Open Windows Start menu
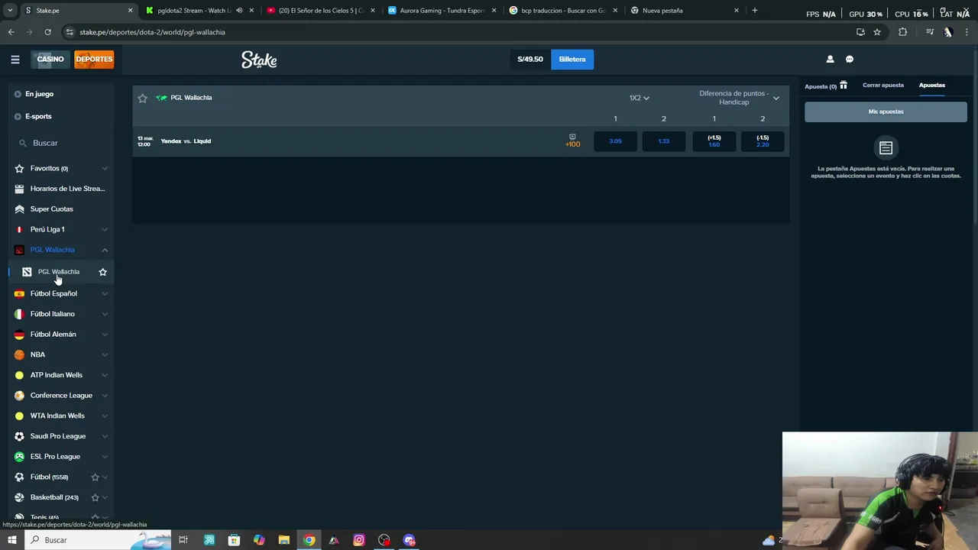The height and width of the screenshot is (550, 978). tap(11, 540)
